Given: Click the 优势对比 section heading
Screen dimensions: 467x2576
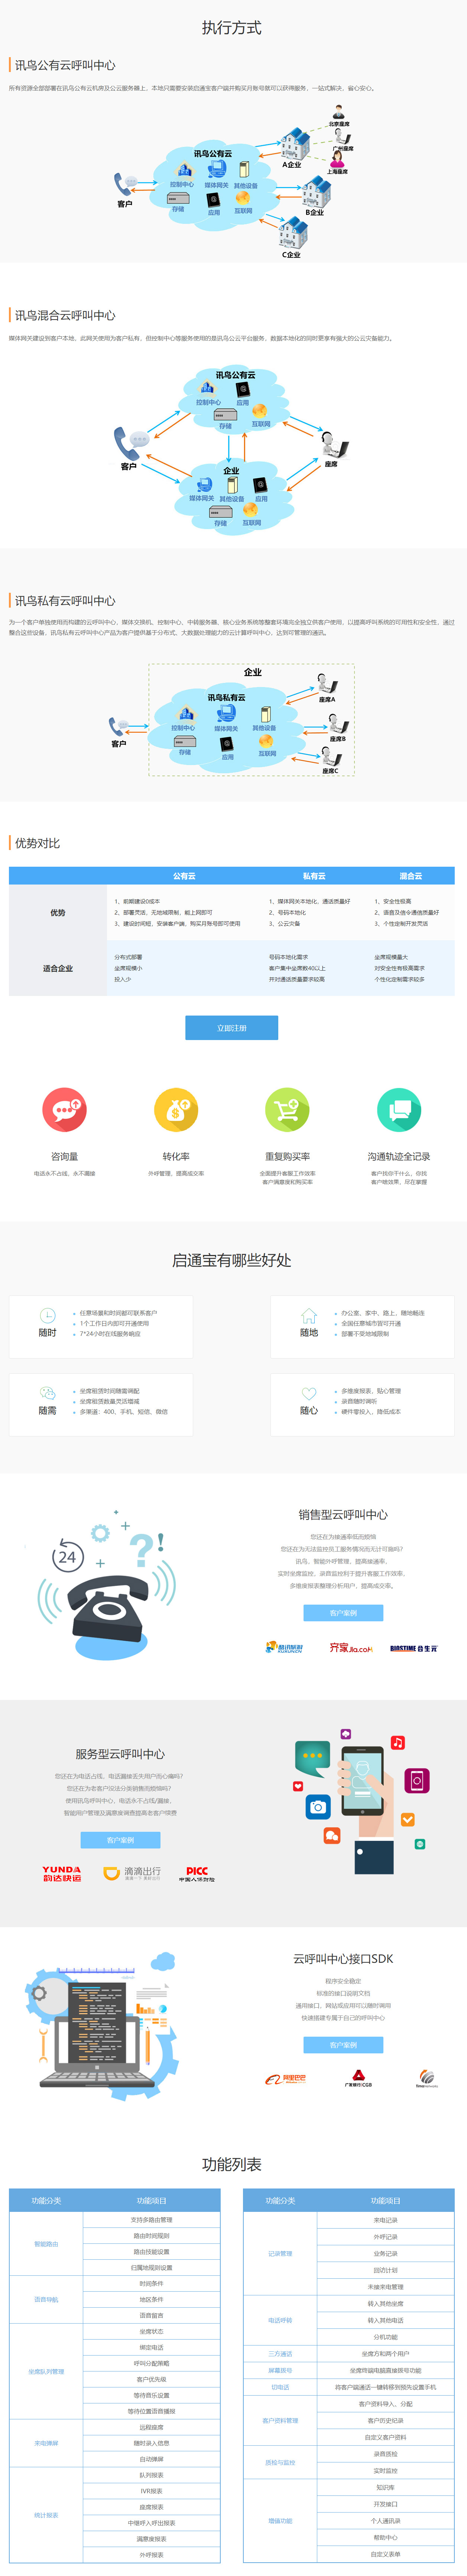Looking at the screenshot, I should (x=37, y=843).
